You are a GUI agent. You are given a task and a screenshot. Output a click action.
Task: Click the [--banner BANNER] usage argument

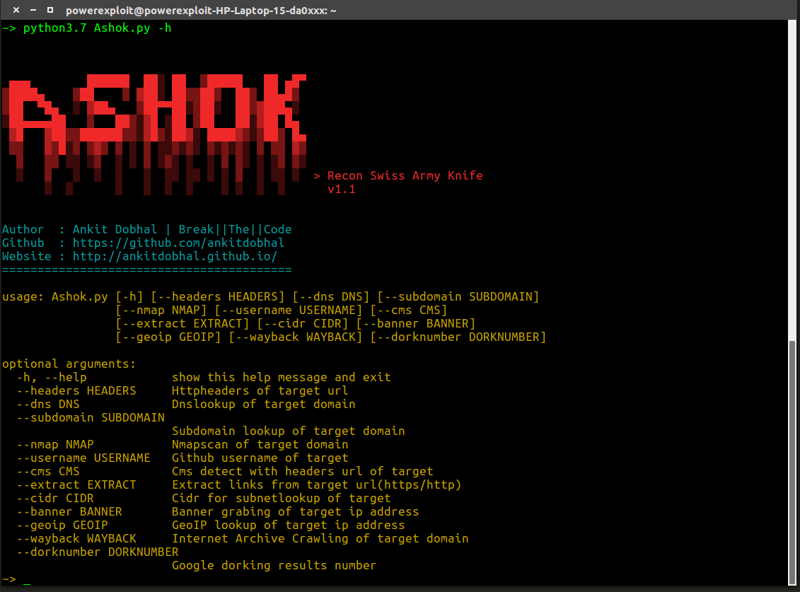(416, 323)
